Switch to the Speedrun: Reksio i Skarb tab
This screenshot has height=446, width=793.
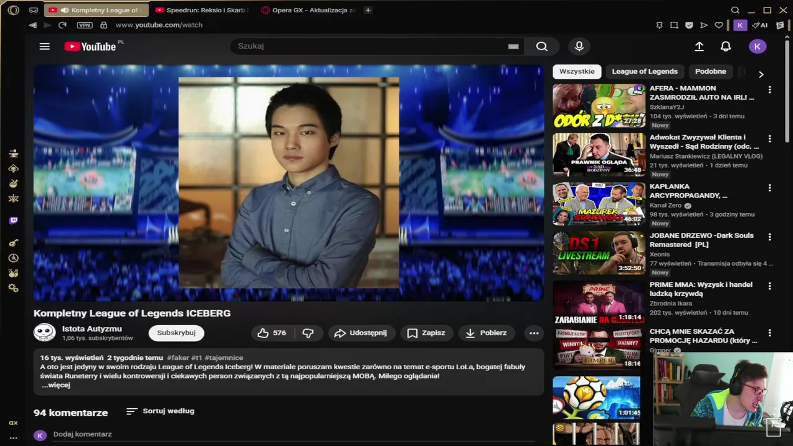[x=202, y=10]
